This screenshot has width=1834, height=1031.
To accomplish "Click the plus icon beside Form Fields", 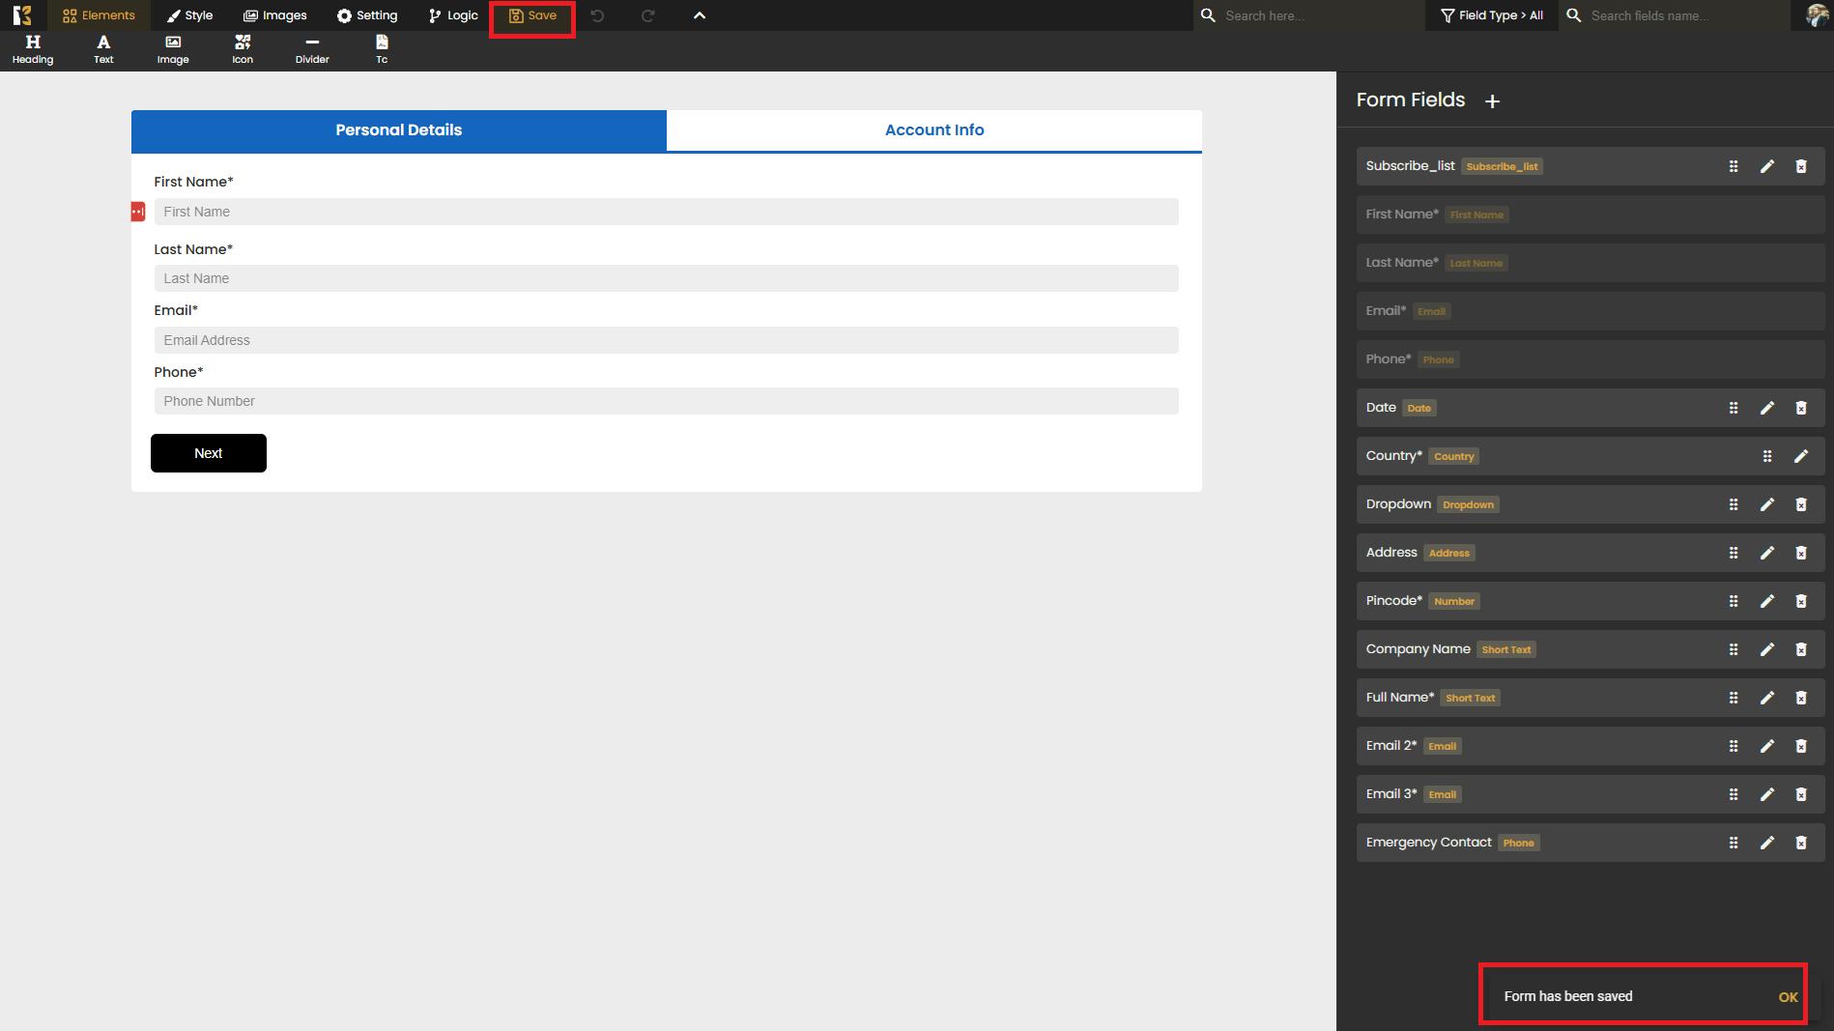I will 1492,101.
